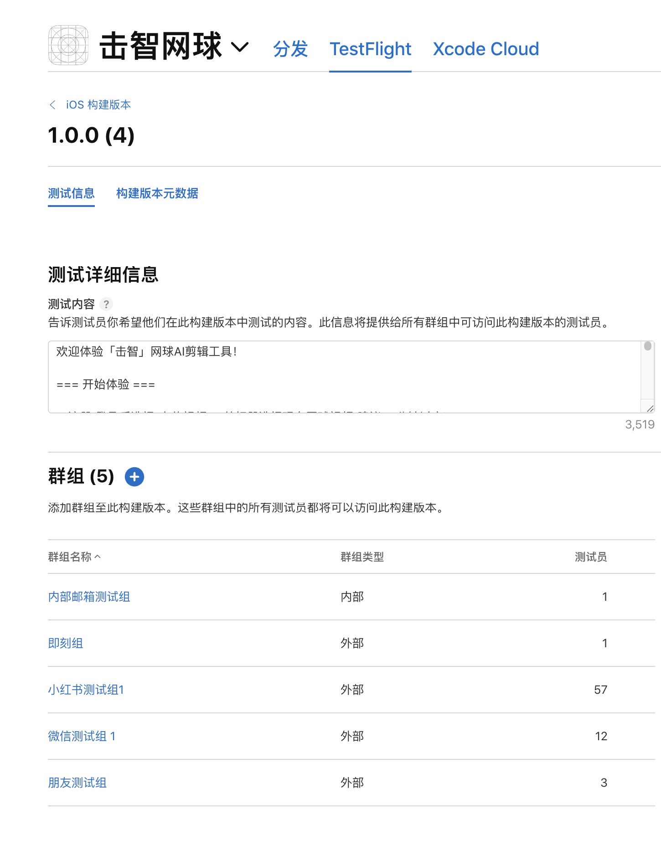Select the TestFlight tab
Image resolution: width=661 pixels, height=846 pixels.
click(x=370, y=49)
